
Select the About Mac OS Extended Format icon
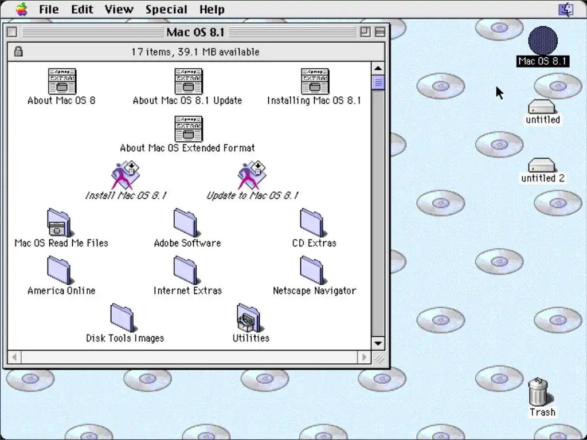[188, 129]
